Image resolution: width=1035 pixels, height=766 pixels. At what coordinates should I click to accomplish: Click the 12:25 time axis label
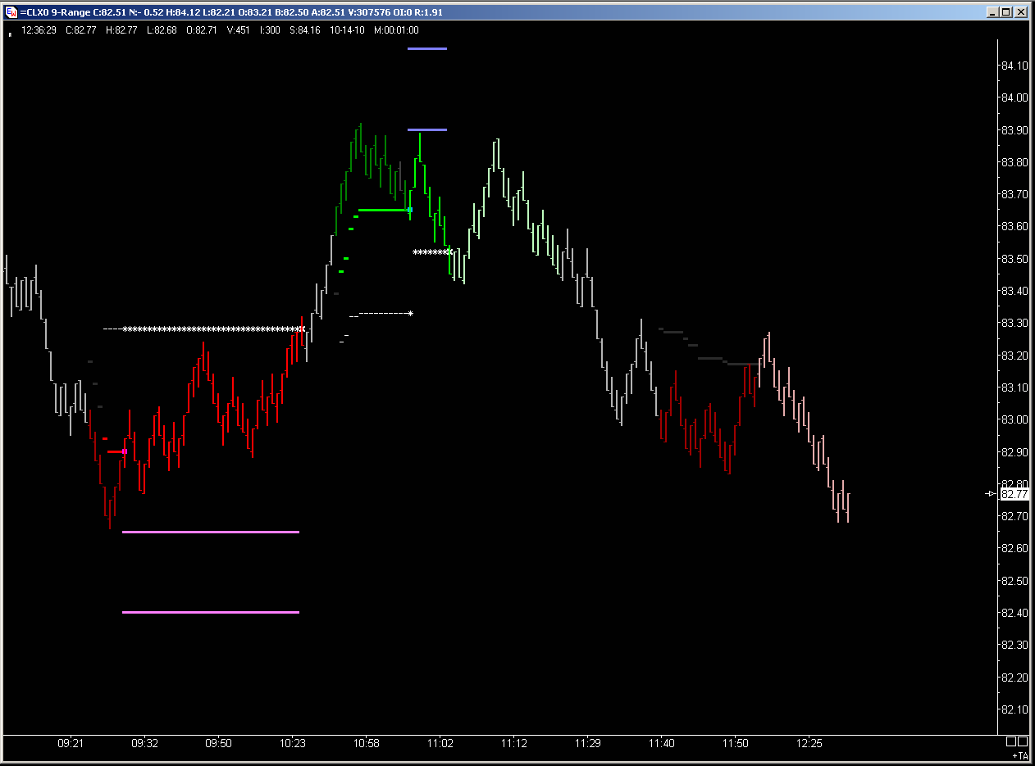(809, 744)
